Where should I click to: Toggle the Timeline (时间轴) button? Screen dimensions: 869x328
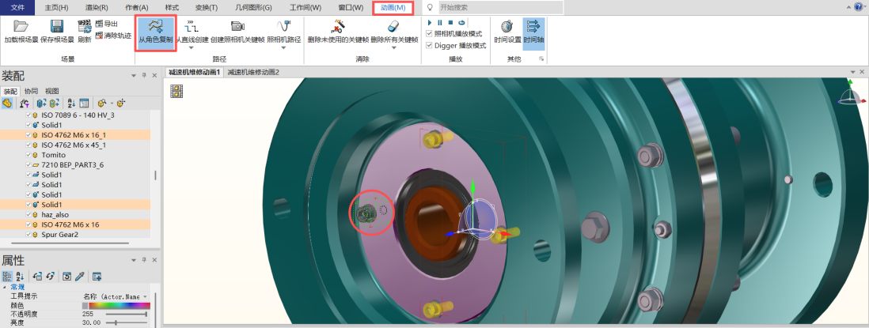pos(533,33)
